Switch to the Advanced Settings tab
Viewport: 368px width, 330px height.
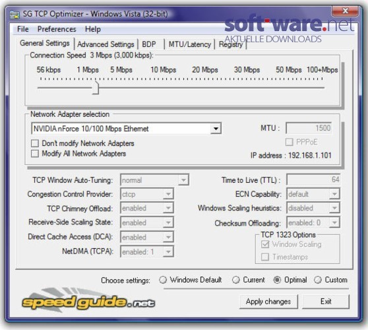[106, 44]
